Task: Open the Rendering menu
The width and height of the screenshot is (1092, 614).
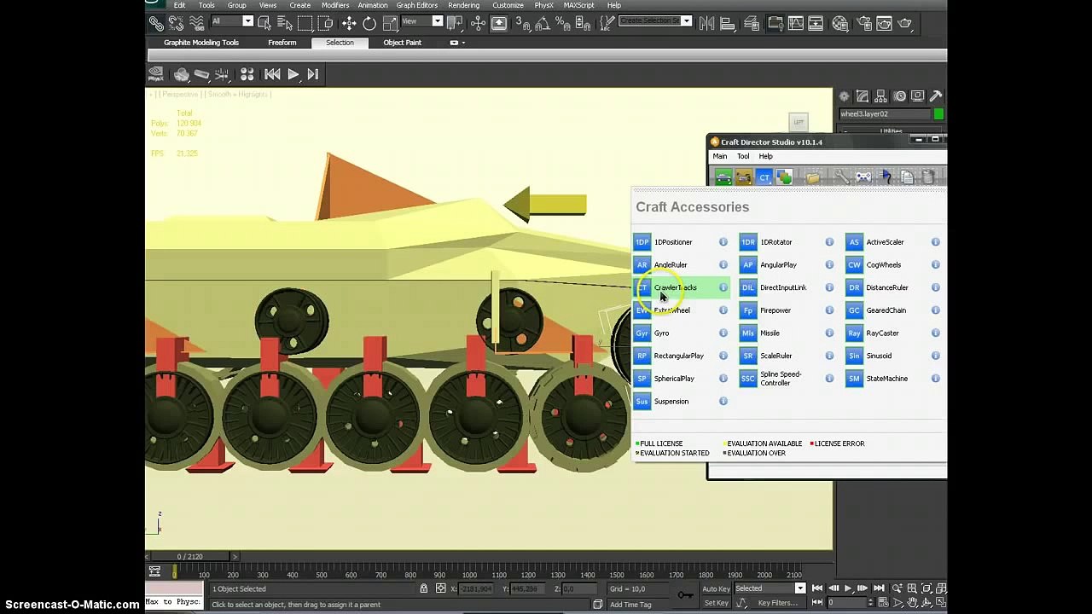Action: tap(464, 5)
